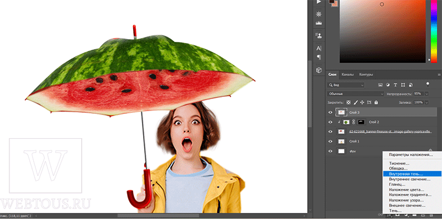442x219 pixels.
Task: Select the Слой 3 layer thumbnail
Action: [x=341, y=112]
